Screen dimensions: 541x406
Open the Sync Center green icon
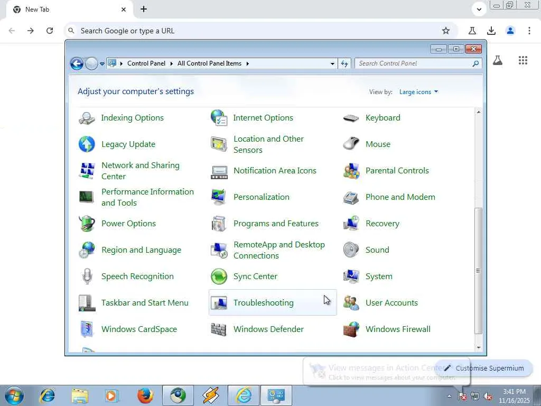219,276
